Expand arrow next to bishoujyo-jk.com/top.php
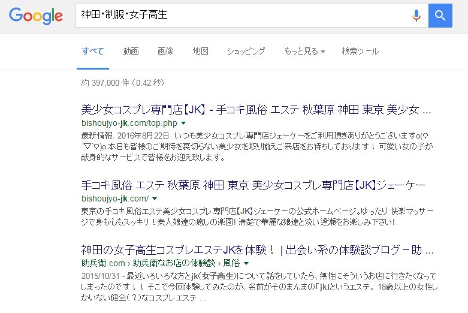This screenshot has width=468, height=313. click(x=183, y=123)
